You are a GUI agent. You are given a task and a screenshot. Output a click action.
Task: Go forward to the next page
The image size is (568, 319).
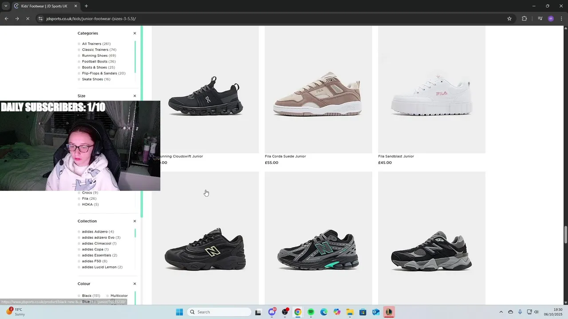[x=17, y=19]
